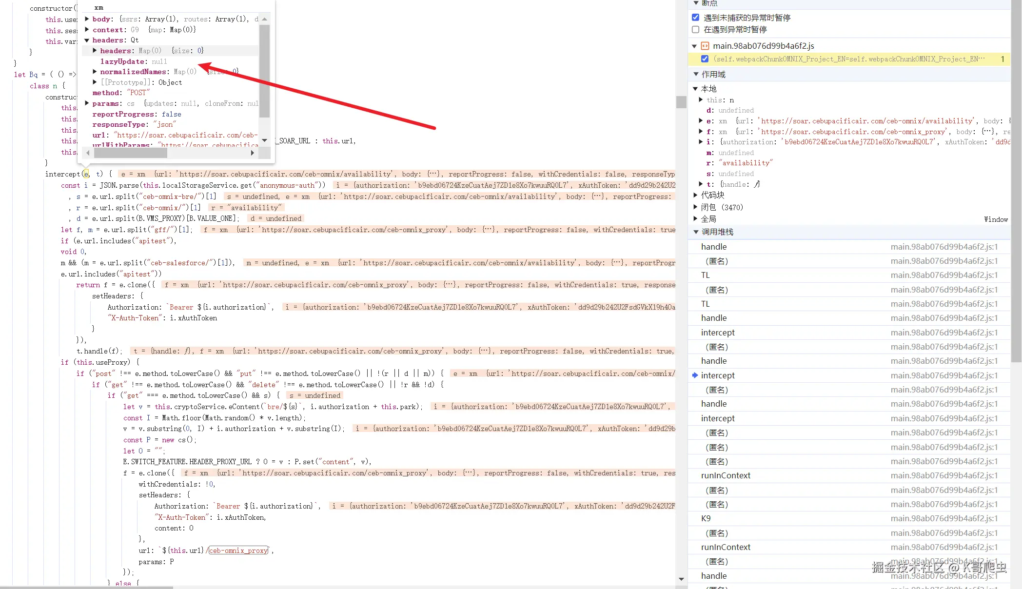Click the popup's scroll-down arrow
The height and width of the screenshot is (589, 1022).
[x=264, y=140]
